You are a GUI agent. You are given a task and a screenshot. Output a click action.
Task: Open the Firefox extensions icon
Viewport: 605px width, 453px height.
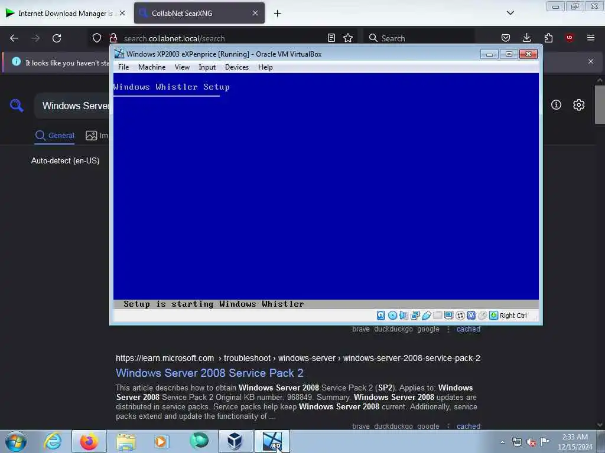pos(548,38)
